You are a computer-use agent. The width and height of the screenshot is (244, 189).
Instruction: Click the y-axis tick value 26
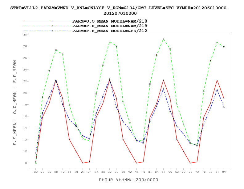(x=25, y=58)
